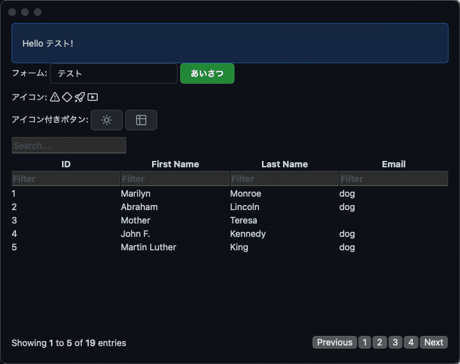Click the Last Name column Filter field
This screenshot has width=460, height=364.
point(284,179)
